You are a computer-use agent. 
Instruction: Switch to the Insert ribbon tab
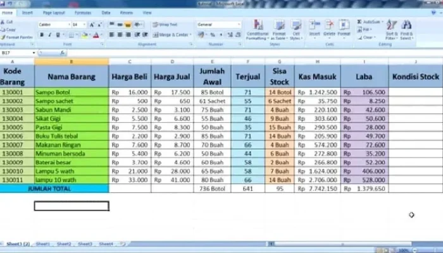[27, 13]
